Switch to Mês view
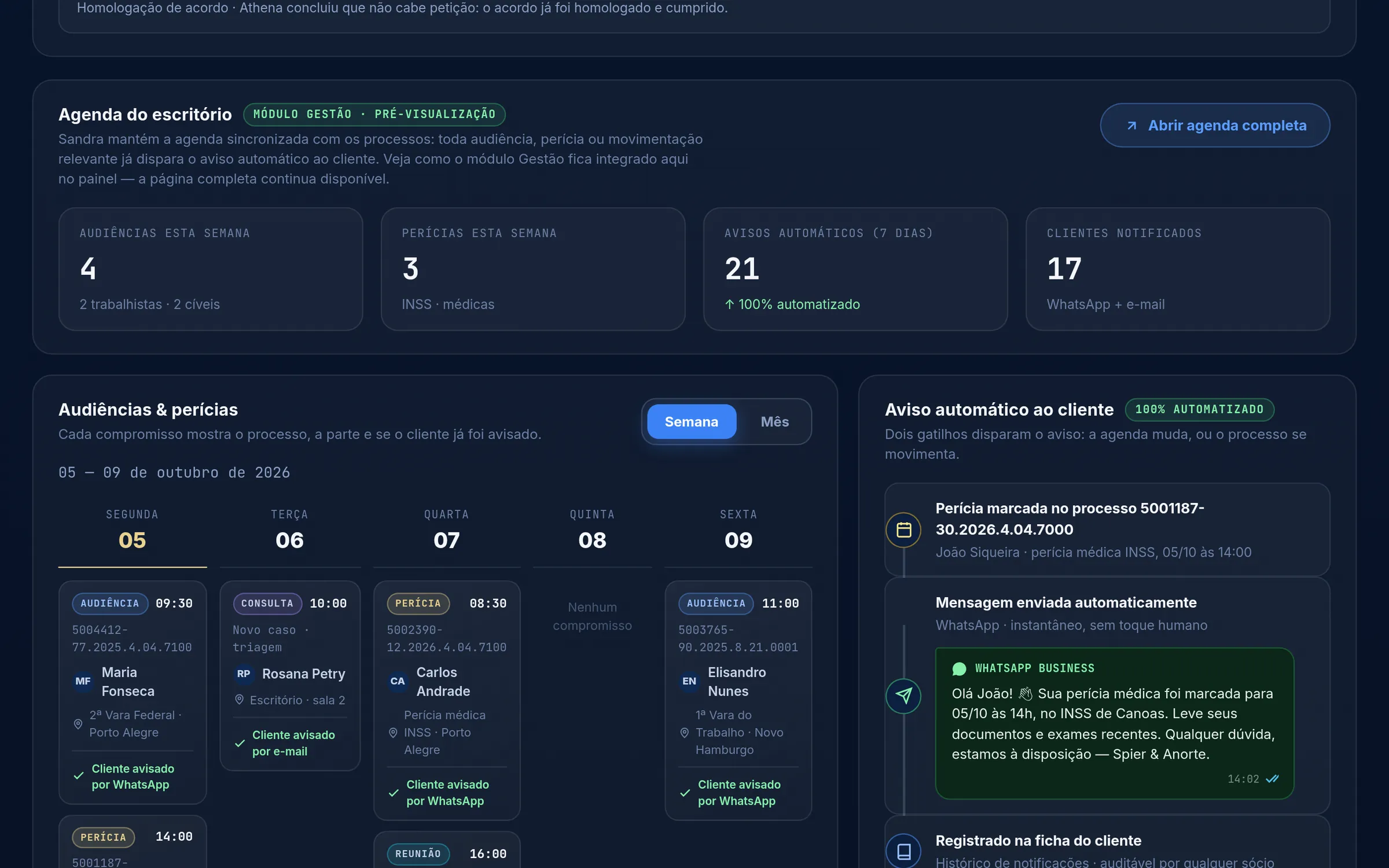Image resolution: width=1389 pixels, height=868 pixels. coord(774,421)
